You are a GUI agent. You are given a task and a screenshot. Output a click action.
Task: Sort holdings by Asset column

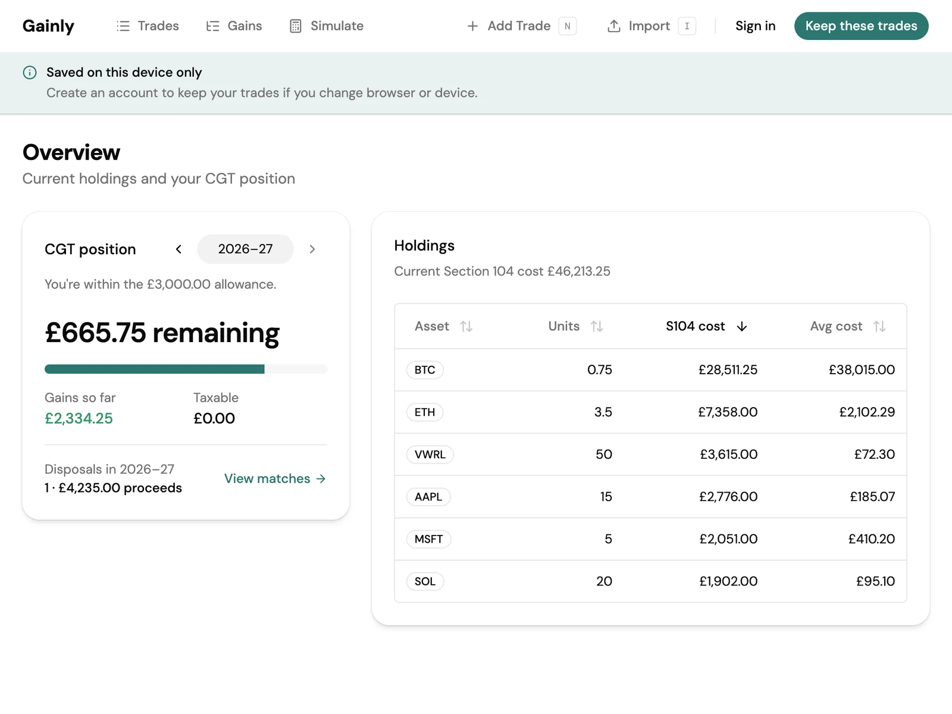coord(443,326)
